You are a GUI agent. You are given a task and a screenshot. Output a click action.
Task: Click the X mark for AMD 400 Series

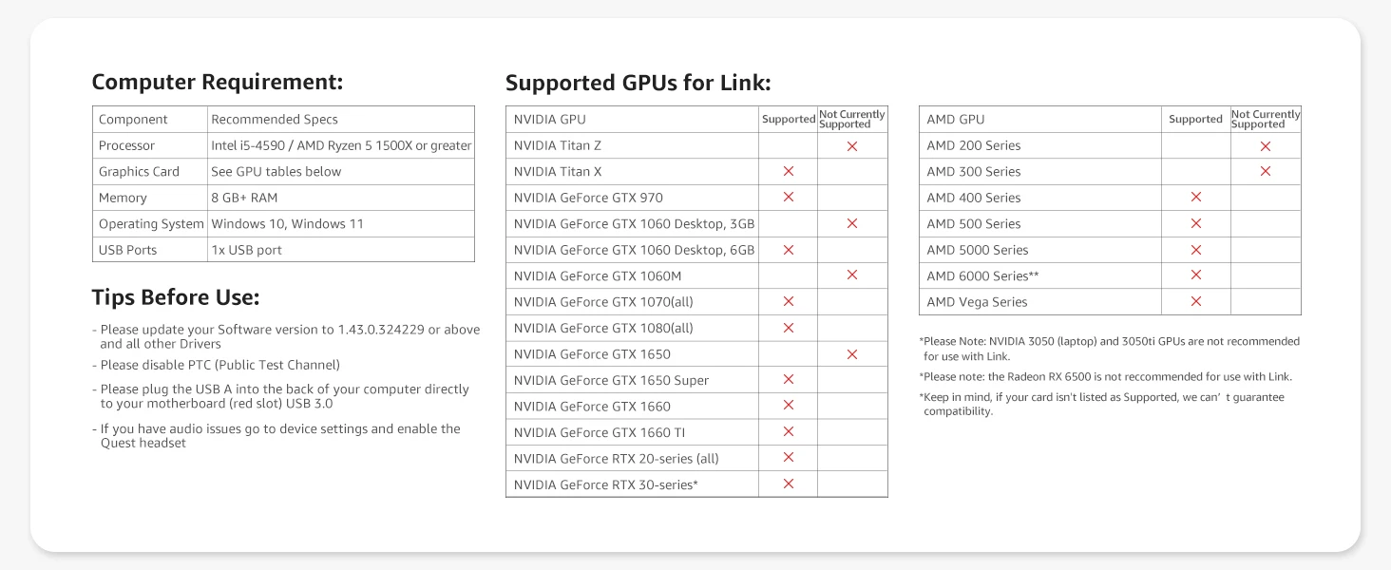(x=1196, y=197)
